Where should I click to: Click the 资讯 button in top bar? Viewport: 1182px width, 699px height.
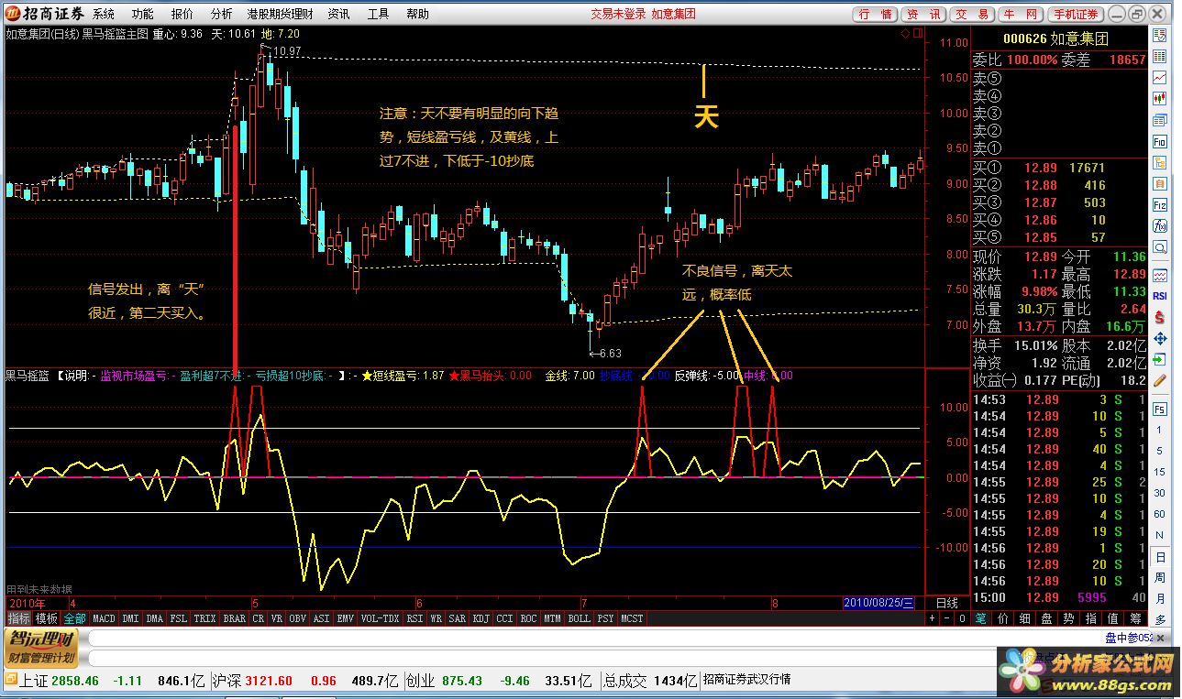[923, 14]
